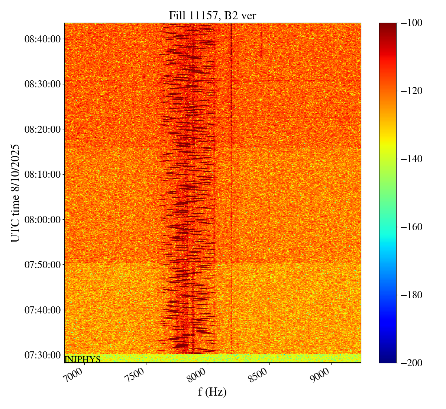Click the 08:30:00 time tick label
The height and width of the screenshot is (409, 446).
[42, 84]
